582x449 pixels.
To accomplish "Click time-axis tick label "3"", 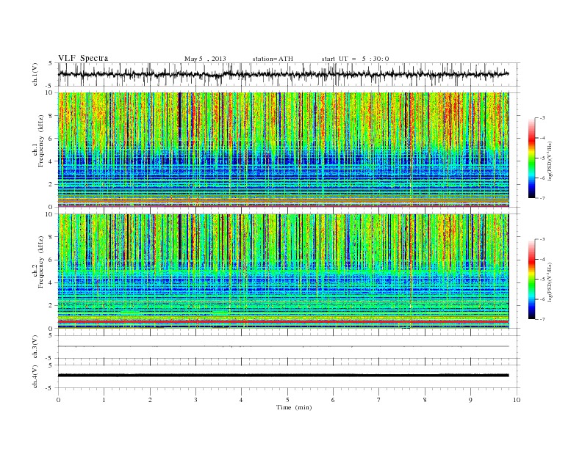I will coord(195,400).
